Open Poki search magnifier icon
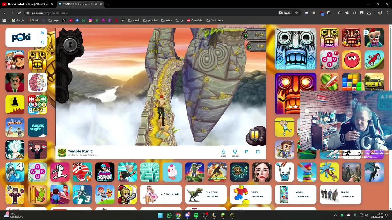 (x=42, y=42)
